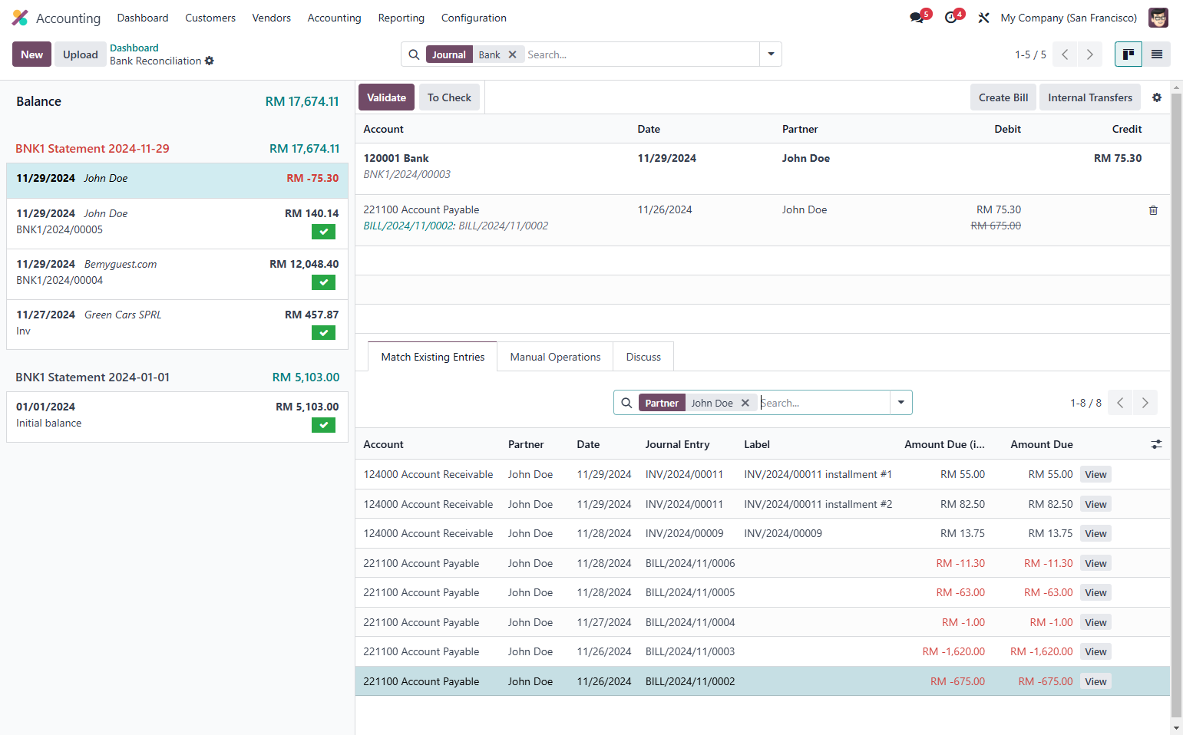Open the column options adjust icon
This screenshot has height=735, width=1183.
point(1156,444)
